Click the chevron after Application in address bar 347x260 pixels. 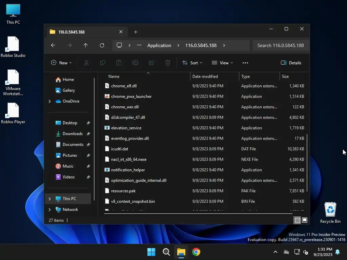178,45
